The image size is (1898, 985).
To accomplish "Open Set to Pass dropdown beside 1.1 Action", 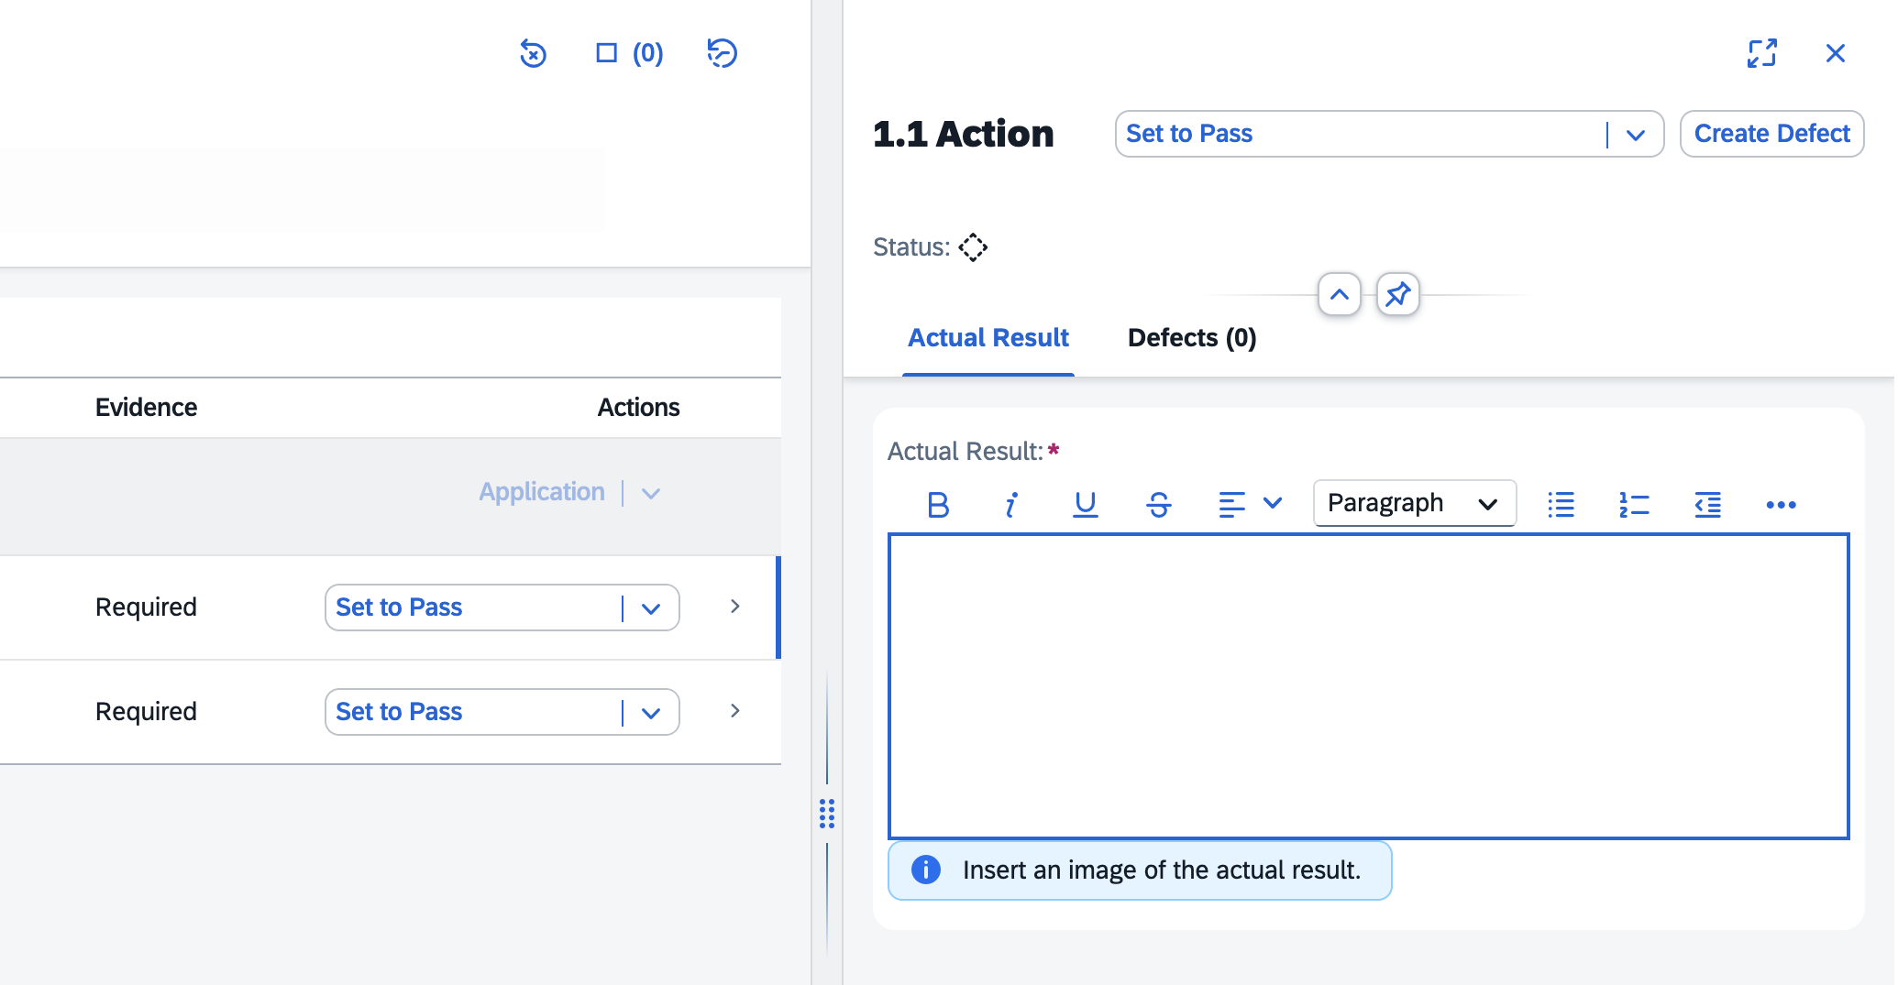I will tap(1636, 135).
